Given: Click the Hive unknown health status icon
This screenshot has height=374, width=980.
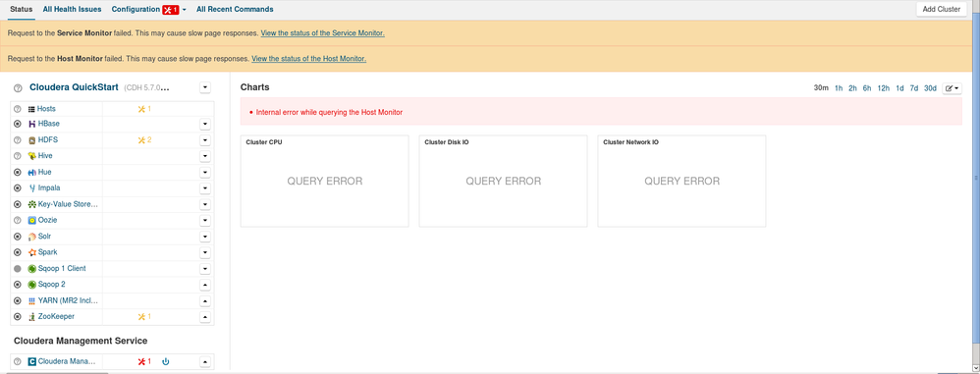Looking at the screenshot, I should coord(18,156).
